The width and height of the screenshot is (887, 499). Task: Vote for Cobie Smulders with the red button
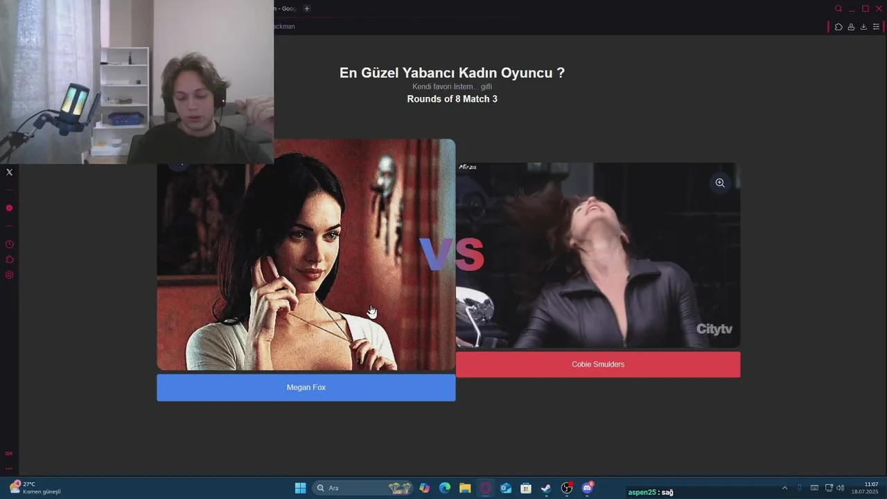tap(598, 365)
